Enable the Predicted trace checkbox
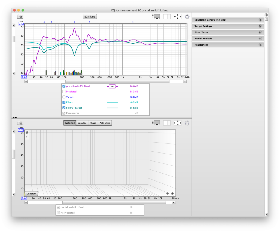Viewport: 280px width, 232px height. (x=64, y=92)
